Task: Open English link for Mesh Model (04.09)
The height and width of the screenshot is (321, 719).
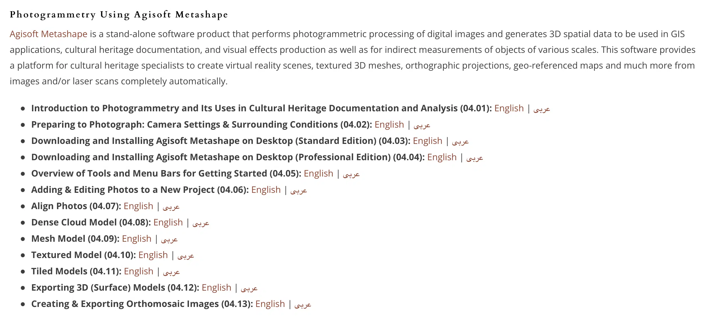Action: point(136,239)
